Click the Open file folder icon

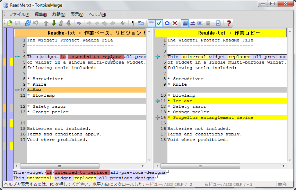coord(10,23)
